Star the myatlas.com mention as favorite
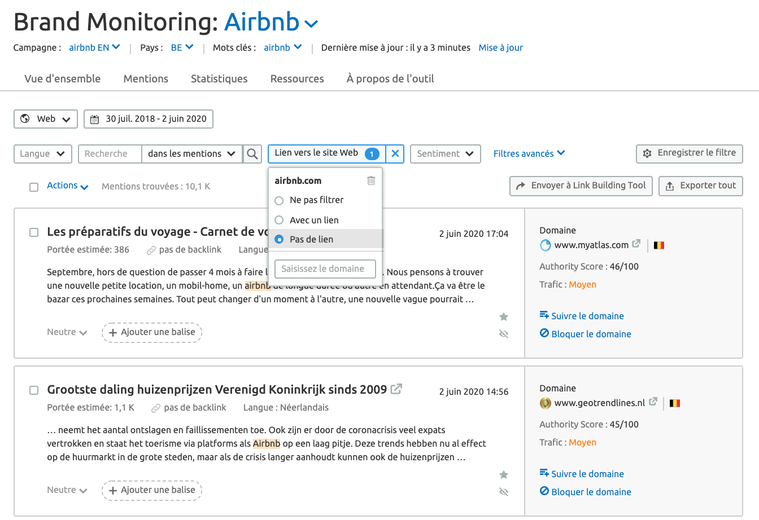759x520 pixels. (x=503, y=316)
